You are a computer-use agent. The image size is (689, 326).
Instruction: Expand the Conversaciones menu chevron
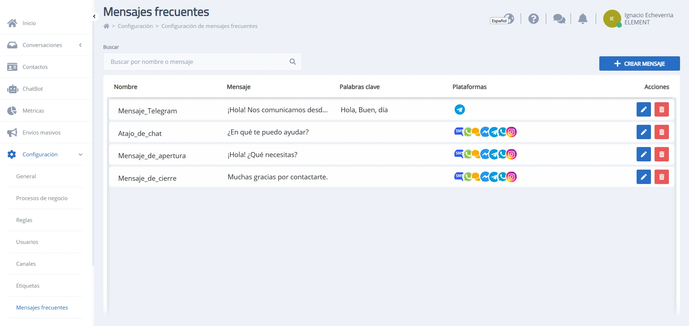click(80, 45)
